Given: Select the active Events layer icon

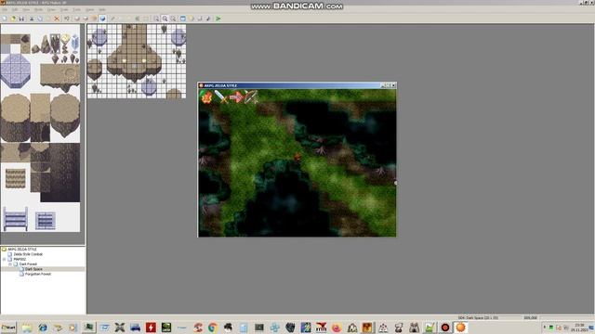Looking at the screenshot, I should point(102,19).
